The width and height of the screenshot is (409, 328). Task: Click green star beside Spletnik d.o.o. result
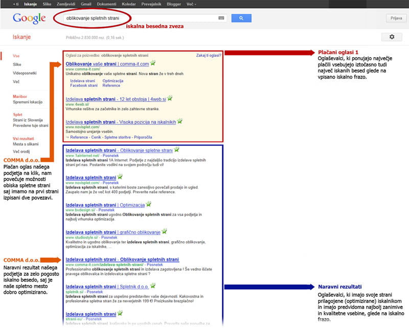pyautogui.click(x=153, y=286)
